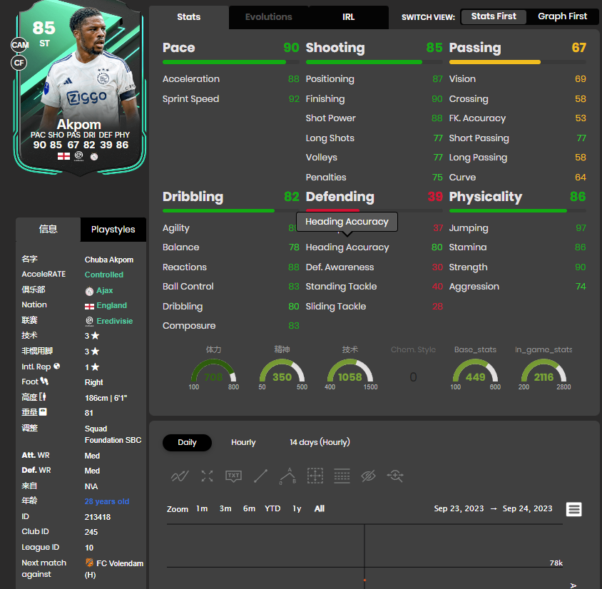Click the Sprint Speed stat row

(230, 99)
